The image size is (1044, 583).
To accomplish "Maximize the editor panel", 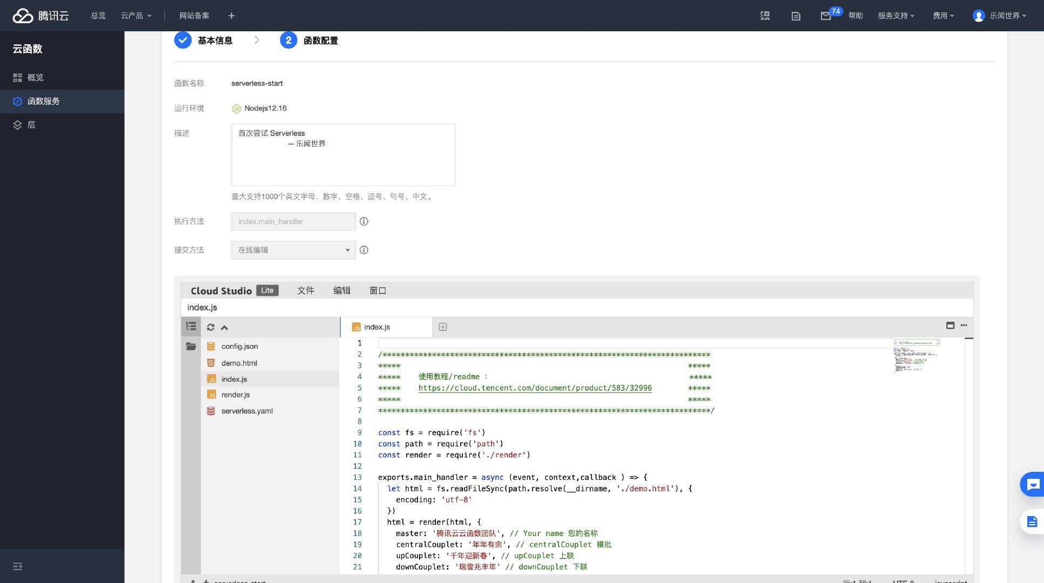I will (x=950, y=325).
